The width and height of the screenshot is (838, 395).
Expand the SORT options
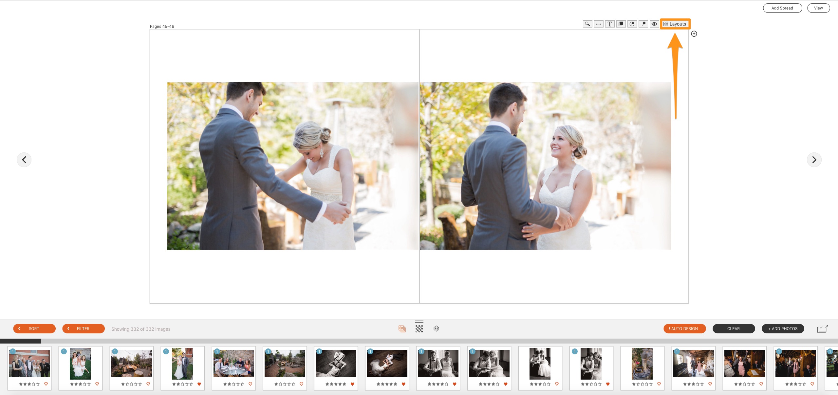pyautogui.click(x=34, y=328)
